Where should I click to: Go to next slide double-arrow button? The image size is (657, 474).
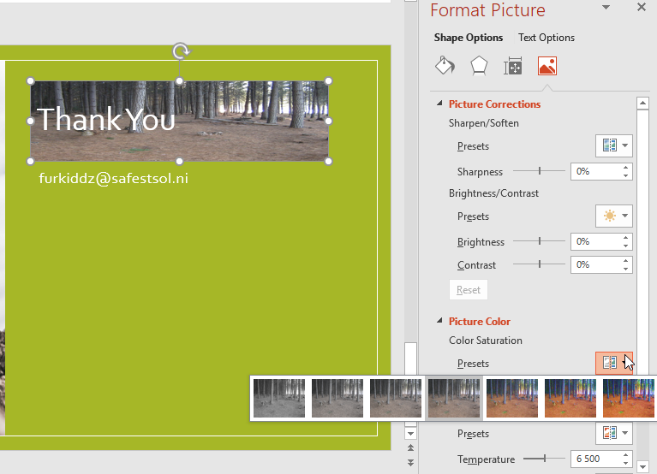tap(410, 462)
